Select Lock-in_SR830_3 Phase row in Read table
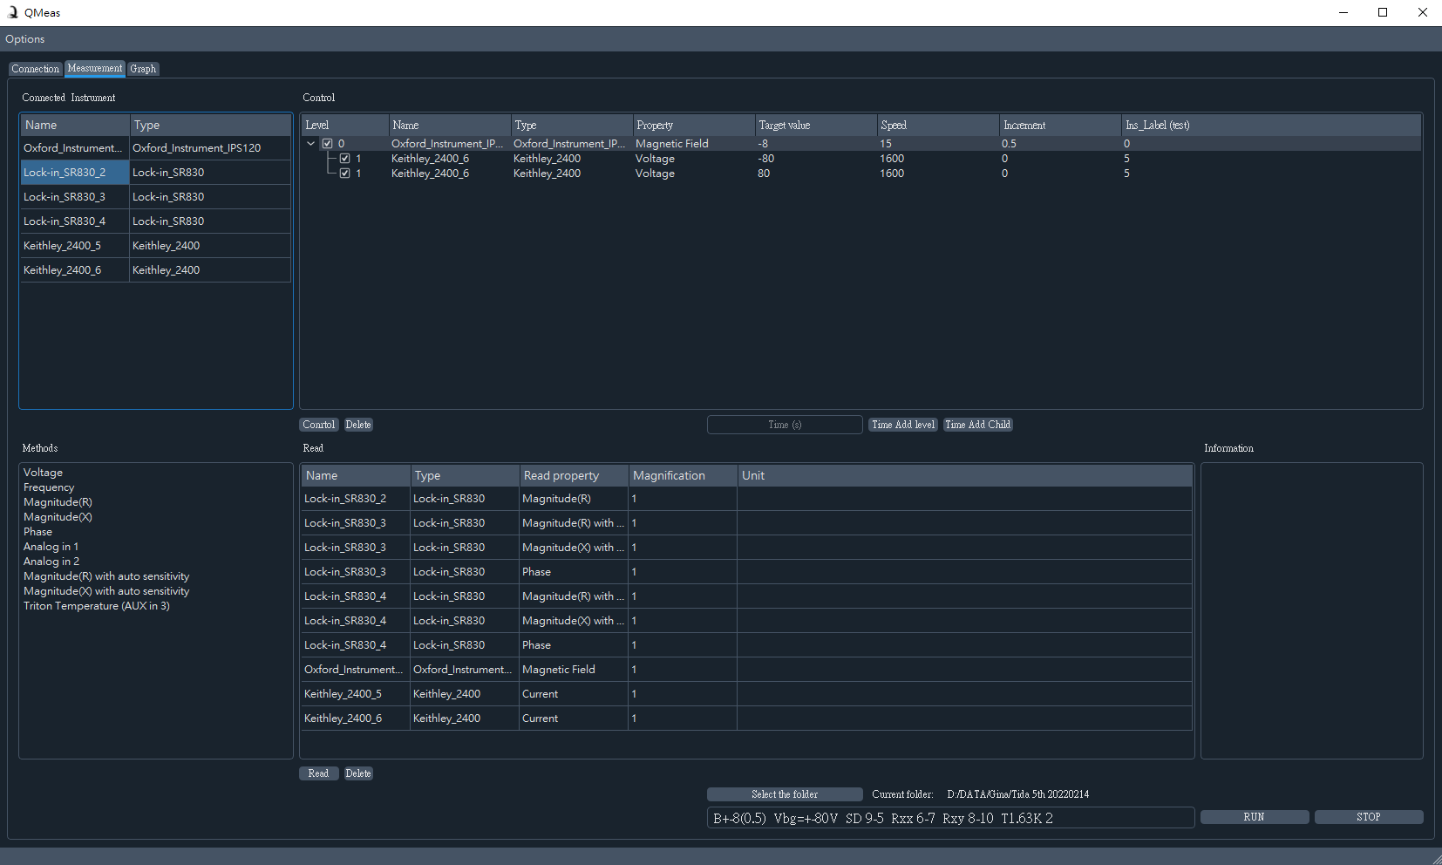This screenshot has height=865, width=1442. (746, 572)
